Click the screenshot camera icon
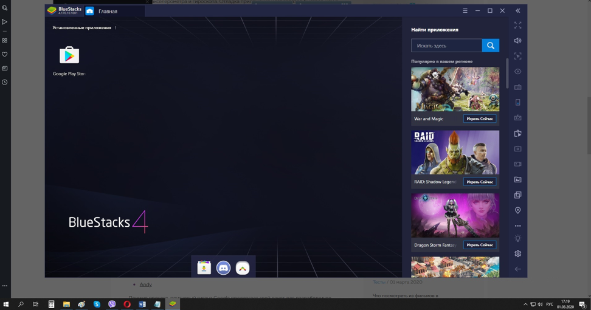 coord(517,149)
